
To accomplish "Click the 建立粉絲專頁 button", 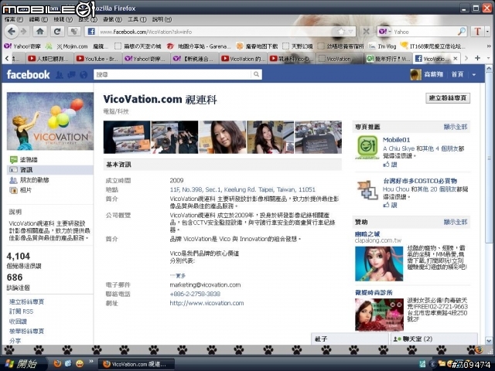I will coord(448,98).
